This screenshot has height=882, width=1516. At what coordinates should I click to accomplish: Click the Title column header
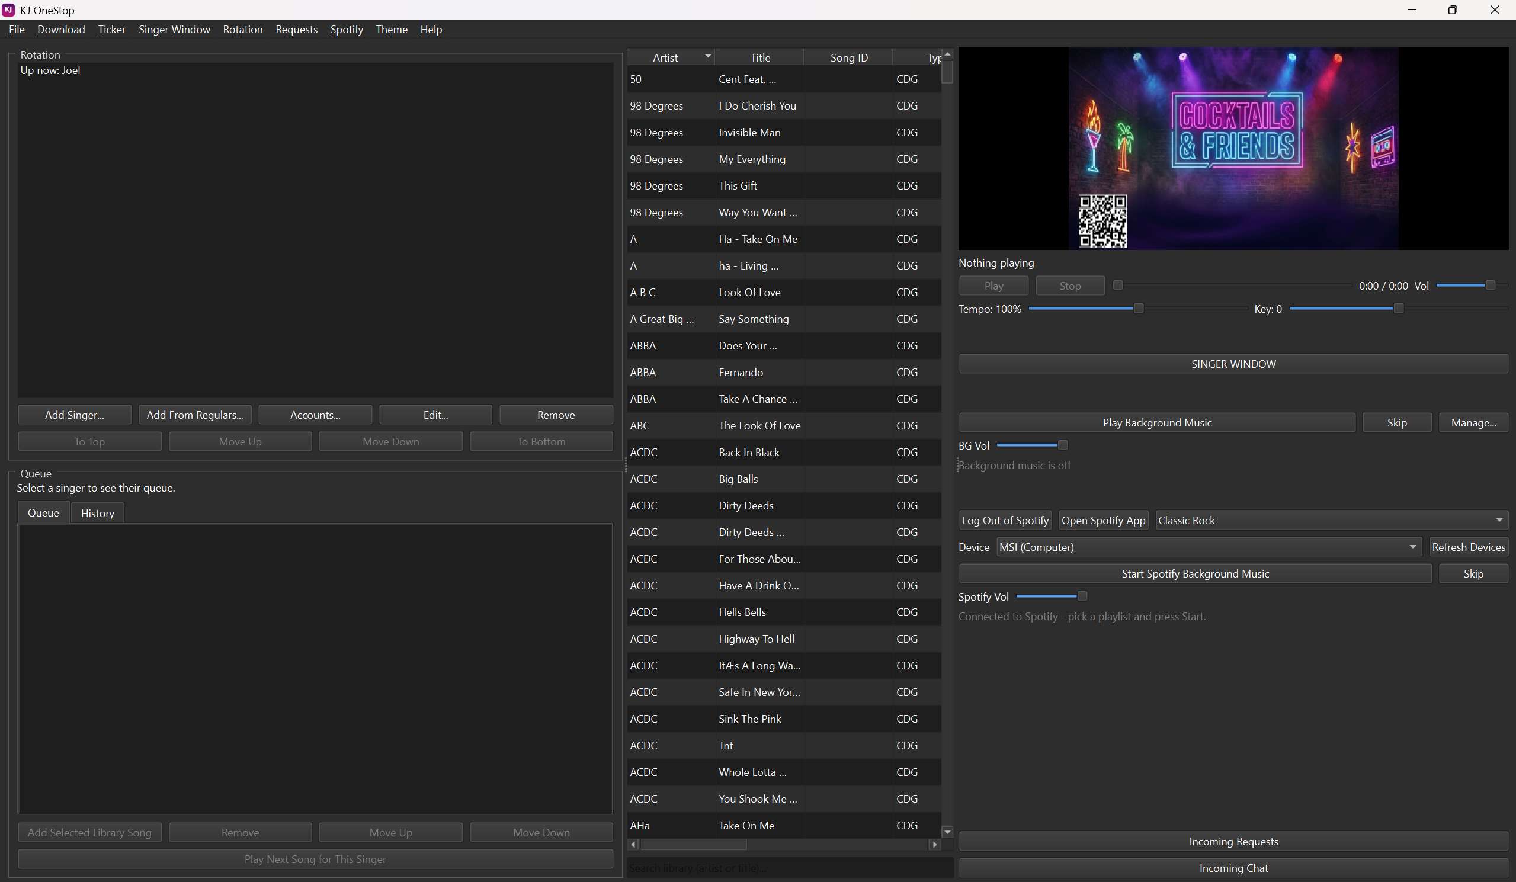point(760,58)
